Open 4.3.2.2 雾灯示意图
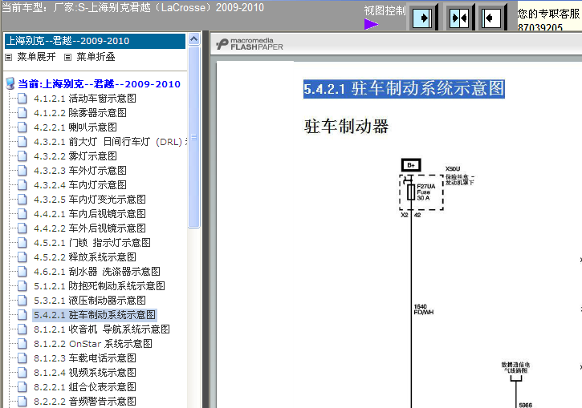Screen dimensions: 582x408 click(75, 156)
